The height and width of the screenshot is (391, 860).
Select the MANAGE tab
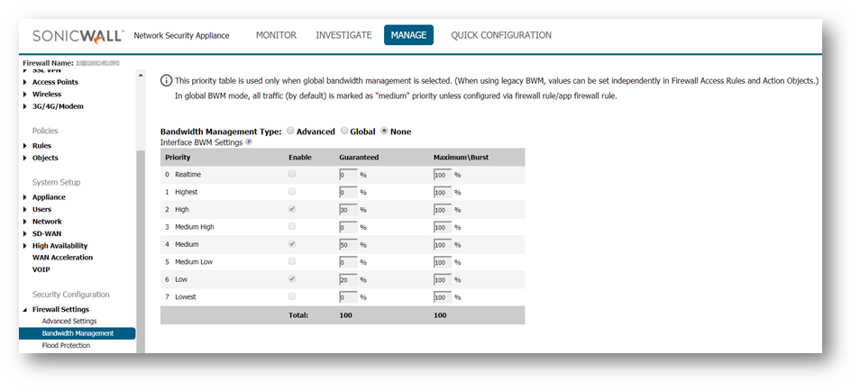pyautogui.click(x=408, y=35)
